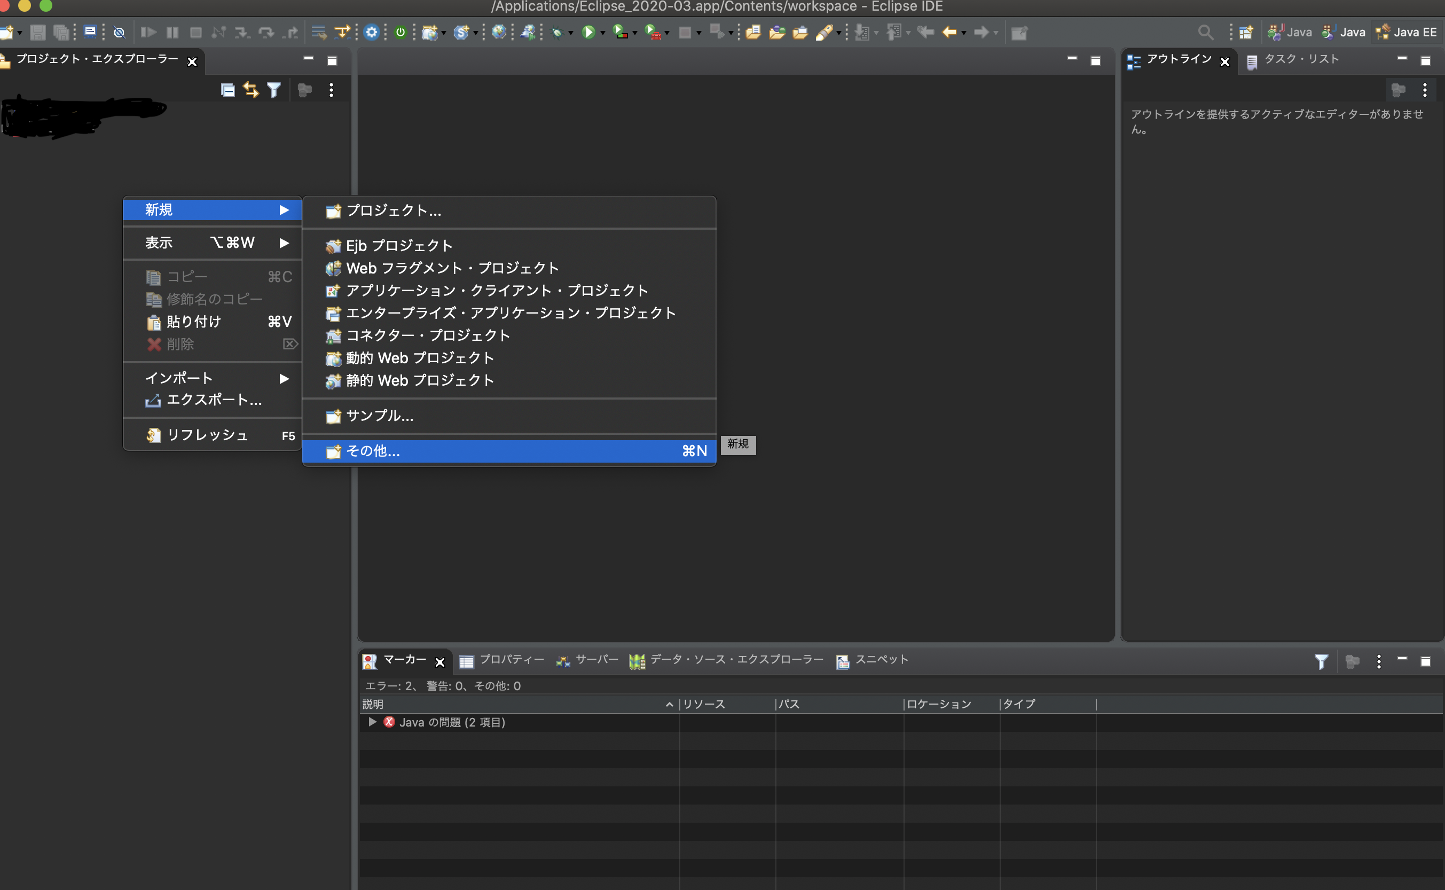The height and width of the screenshot is (890, 1445).
Task: Click the Save All toolbar icon
Action: [61, 33]
